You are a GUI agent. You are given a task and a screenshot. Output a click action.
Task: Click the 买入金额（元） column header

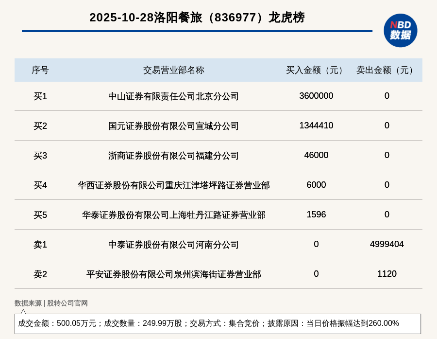pyautogui.click(x=316, y=70)
